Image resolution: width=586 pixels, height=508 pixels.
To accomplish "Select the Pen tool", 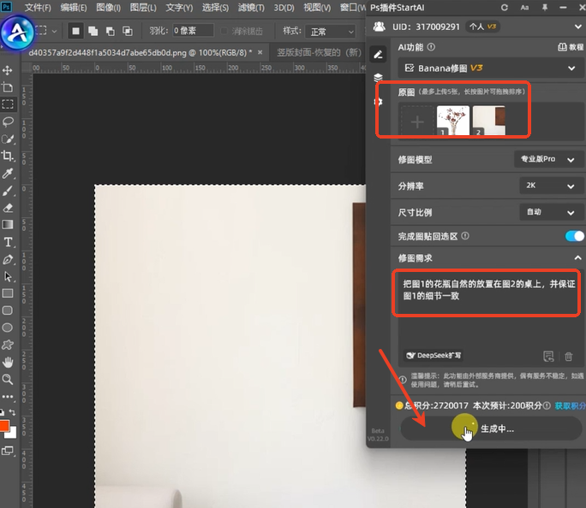I will click(8, 260).
